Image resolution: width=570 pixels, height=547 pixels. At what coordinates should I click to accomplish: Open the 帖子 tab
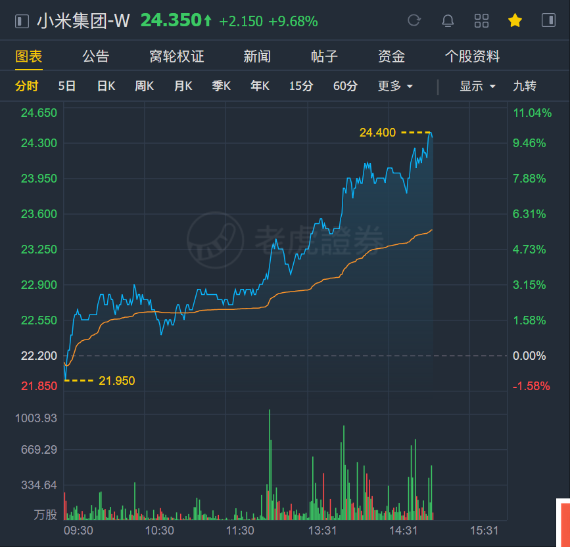[x=324, y=56]
